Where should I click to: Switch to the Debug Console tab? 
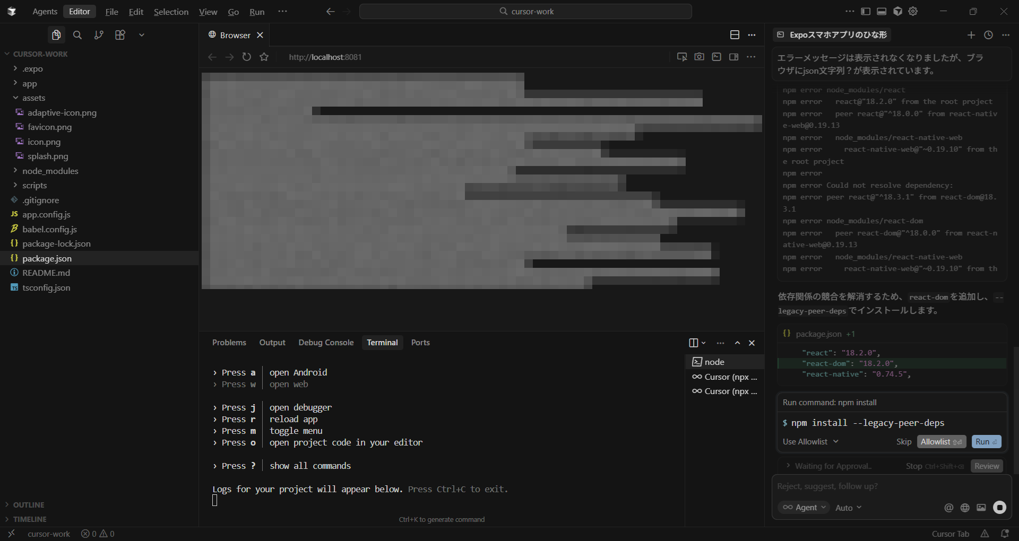pyautogui.click(x=326, y=343)
